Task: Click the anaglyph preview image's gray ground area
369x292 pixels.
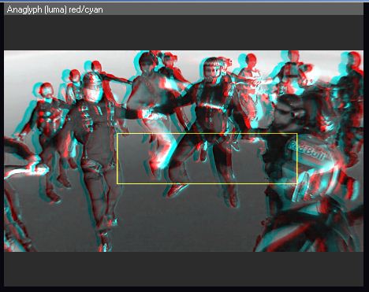Action: pyautogui.click(x=184, y=223)
